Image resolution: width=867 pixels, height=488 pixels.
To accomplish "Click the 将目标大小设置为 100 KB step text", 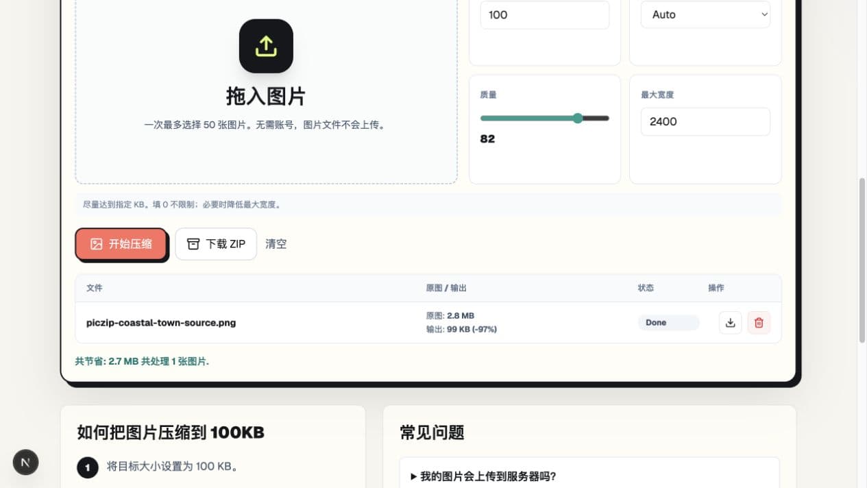I will pyautogui.click(x=173, y=467).
